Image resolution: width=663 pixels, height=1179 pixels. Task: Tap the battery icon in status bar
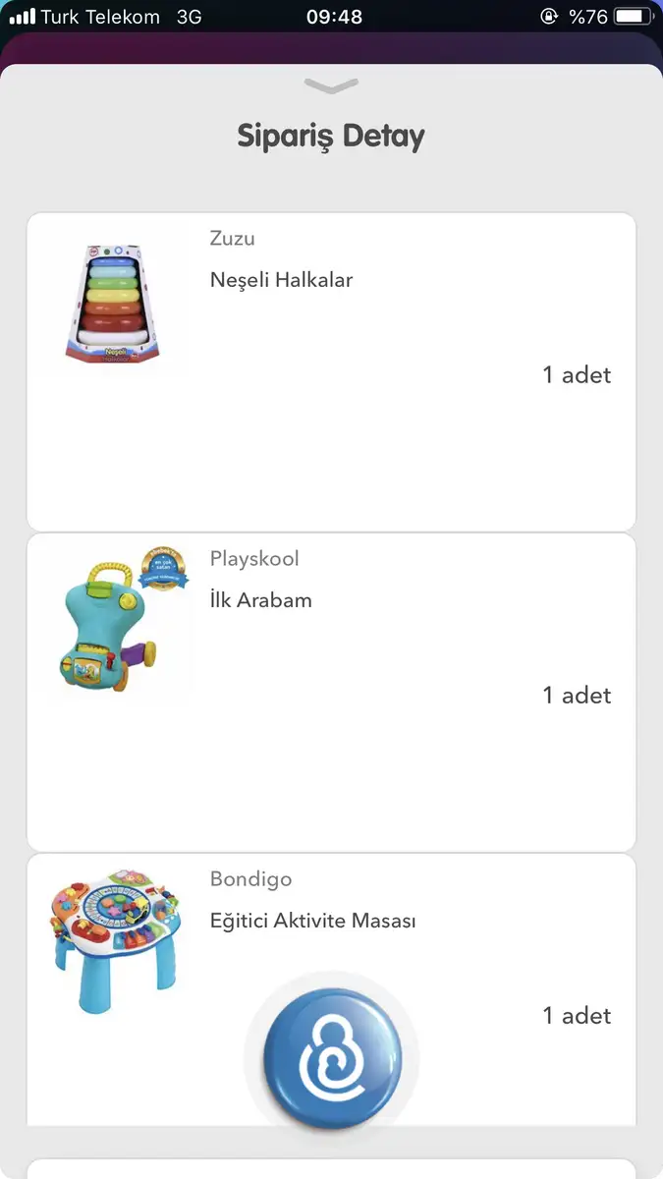[x=635, y=17]
